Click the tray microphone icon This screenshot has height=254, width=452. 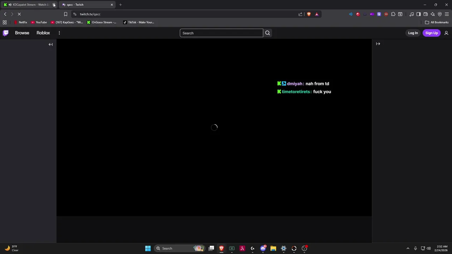(x=415, y=248)
